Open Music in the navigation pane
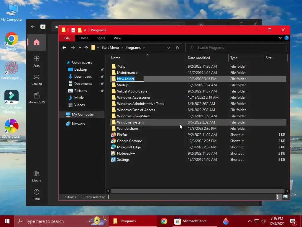This screenshot has height=227, width=302. [79, 98]
